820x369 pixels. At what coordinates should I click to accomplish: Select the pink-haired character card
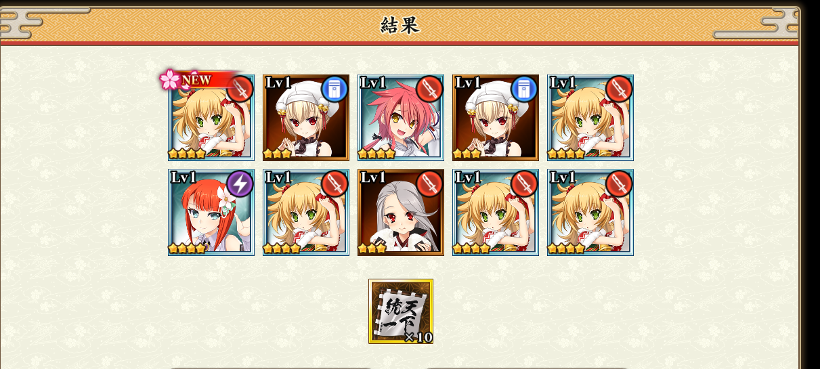pyautogui.click(x=401, y=118)
